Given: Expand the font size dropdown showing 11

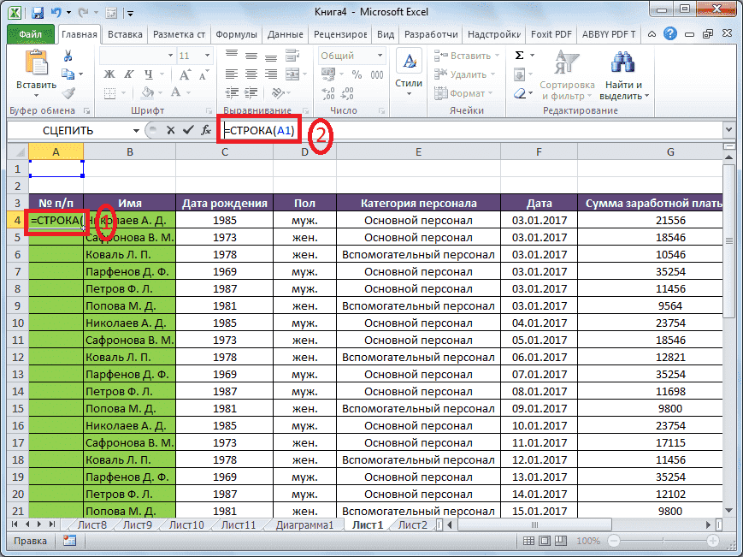Looking at the screenshot, I should coord(206,56).
